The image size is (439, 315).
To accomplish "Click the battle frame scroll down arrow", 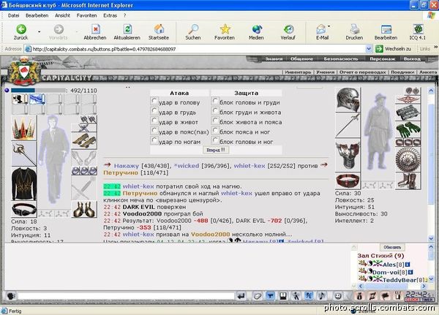I will tap(431, 239).
